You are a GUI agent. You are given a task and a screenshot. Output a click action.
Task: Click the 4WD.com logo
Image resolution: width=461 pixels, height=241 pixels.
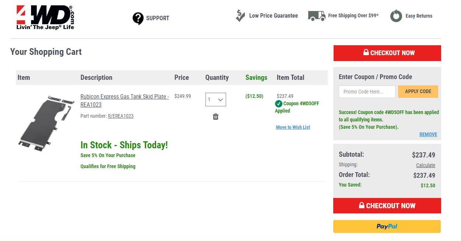coord(45,17)
